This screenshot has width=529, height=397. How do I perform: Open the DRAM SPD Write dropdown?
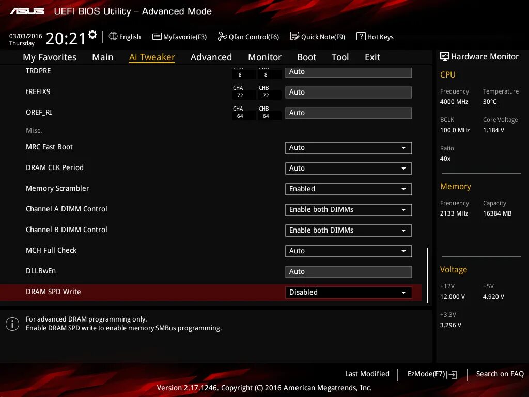point(349,293)
